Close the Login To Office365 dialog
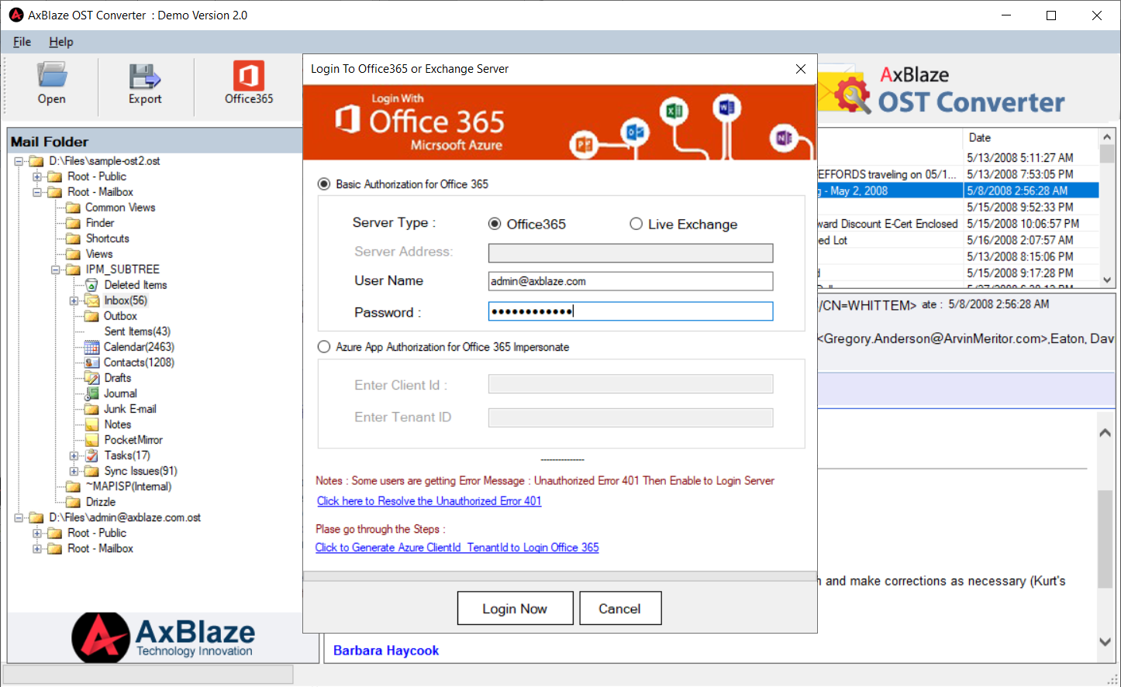This screenshot has height=687, width=1121. (x=801, y=69)
